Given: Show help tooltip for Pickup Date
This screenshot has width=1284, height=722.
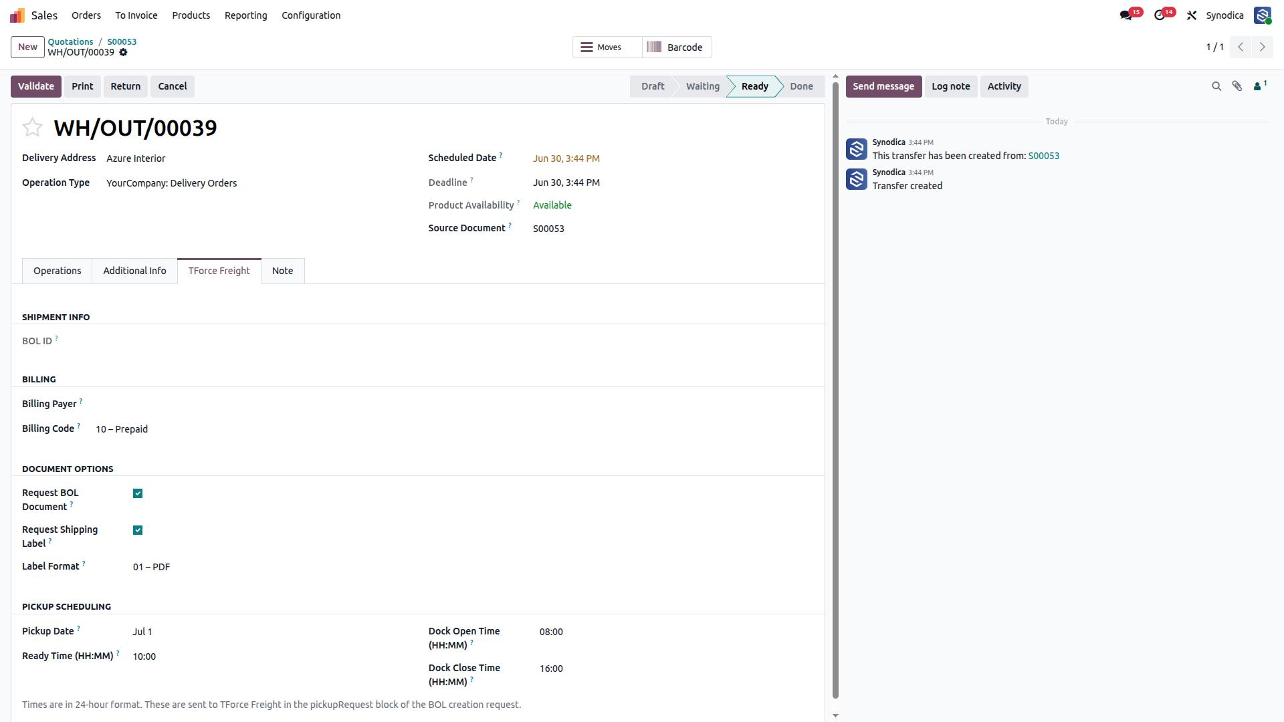Looking at the screenshot, I should point(78,628).
